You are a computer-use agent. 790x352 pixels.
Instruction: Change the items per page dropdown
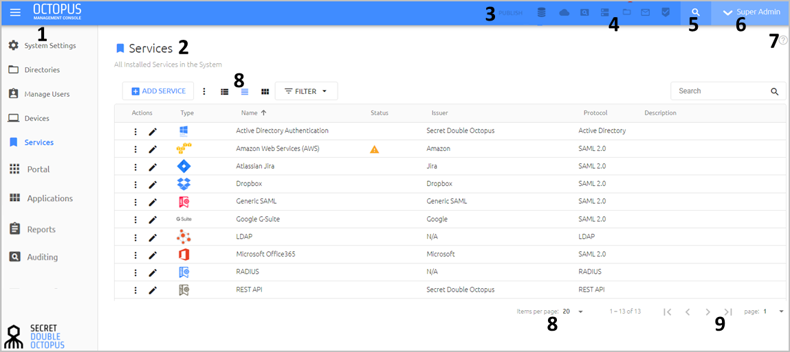point(573,312)
